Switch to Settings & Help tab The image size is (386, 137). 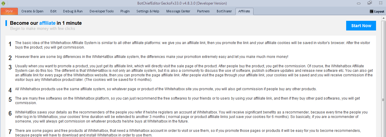pos(148,11)
